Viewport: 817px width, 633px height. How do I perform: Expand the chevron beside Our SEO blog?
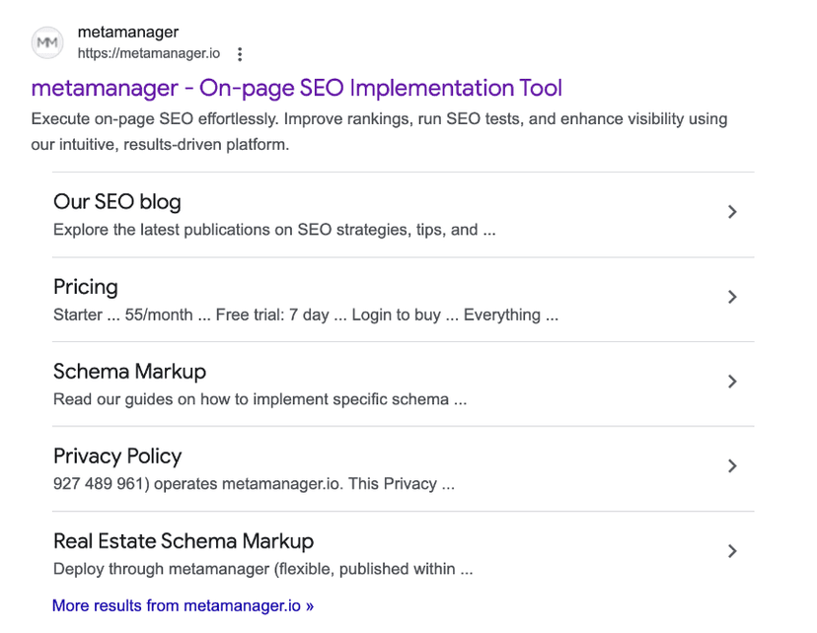(x=731, y=212)
